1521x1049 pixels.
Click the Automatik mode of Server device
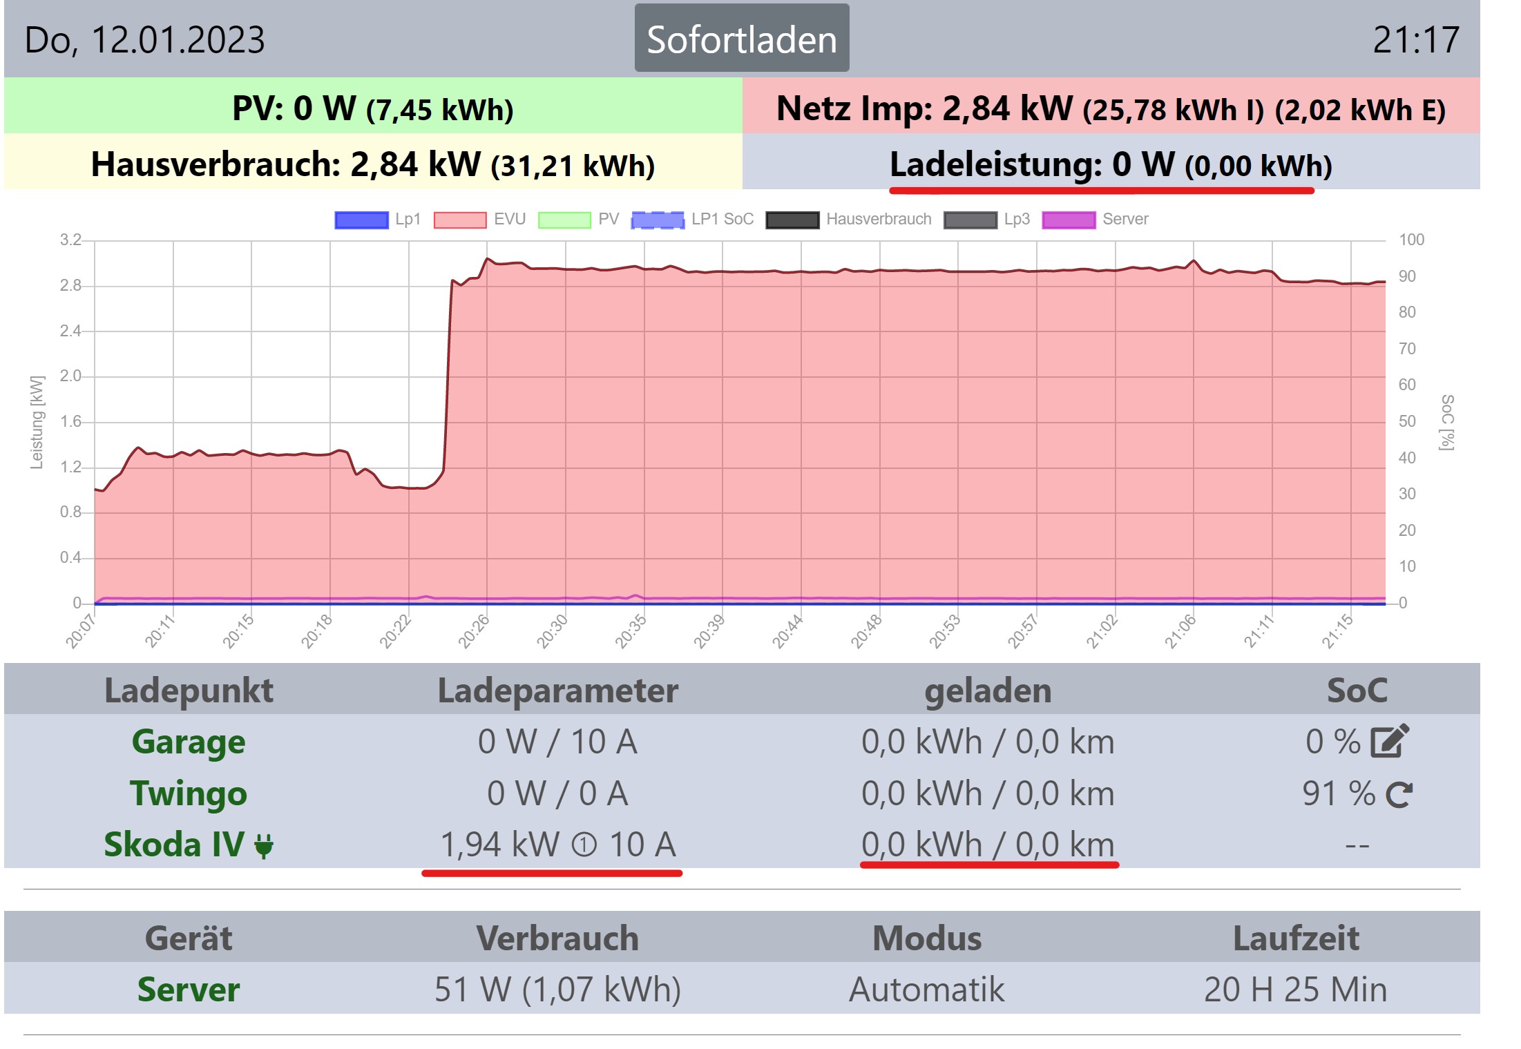[x=926, y=989]
